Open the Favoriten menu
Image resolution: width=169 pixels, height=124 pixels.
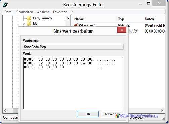60,12
